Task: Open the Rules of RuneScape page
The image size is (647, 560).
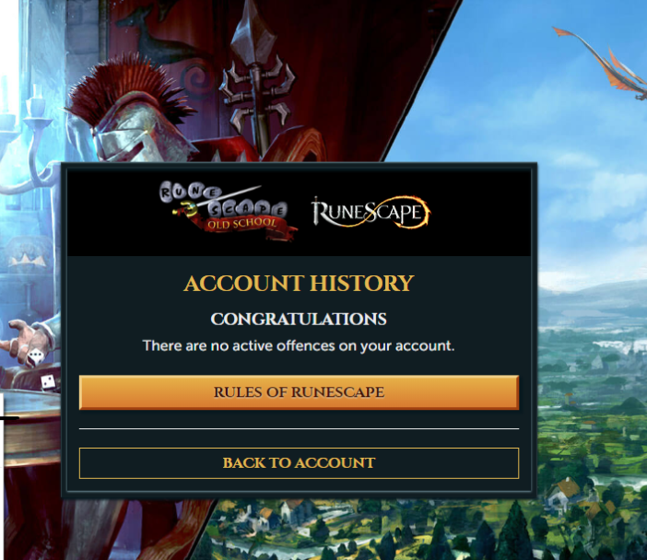Action: pos(299,392)
